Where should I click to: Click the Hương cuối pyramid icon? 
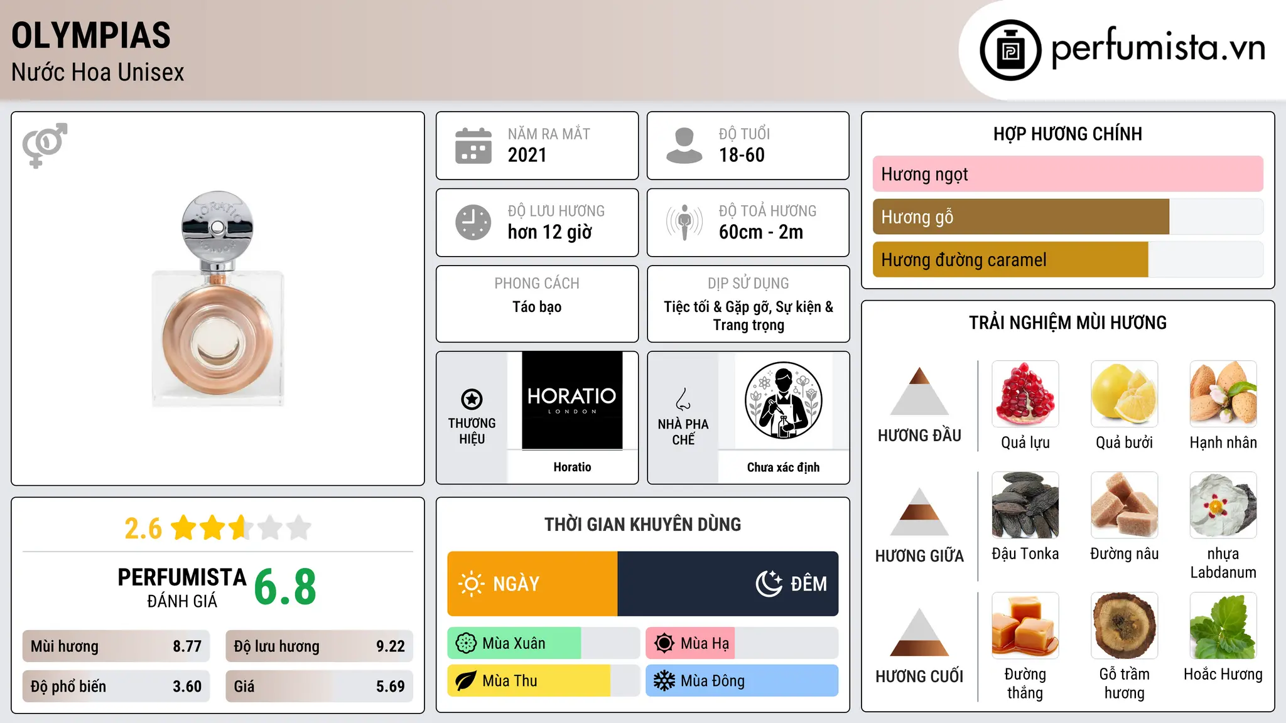pyautogui.click(x=919, y=632)
